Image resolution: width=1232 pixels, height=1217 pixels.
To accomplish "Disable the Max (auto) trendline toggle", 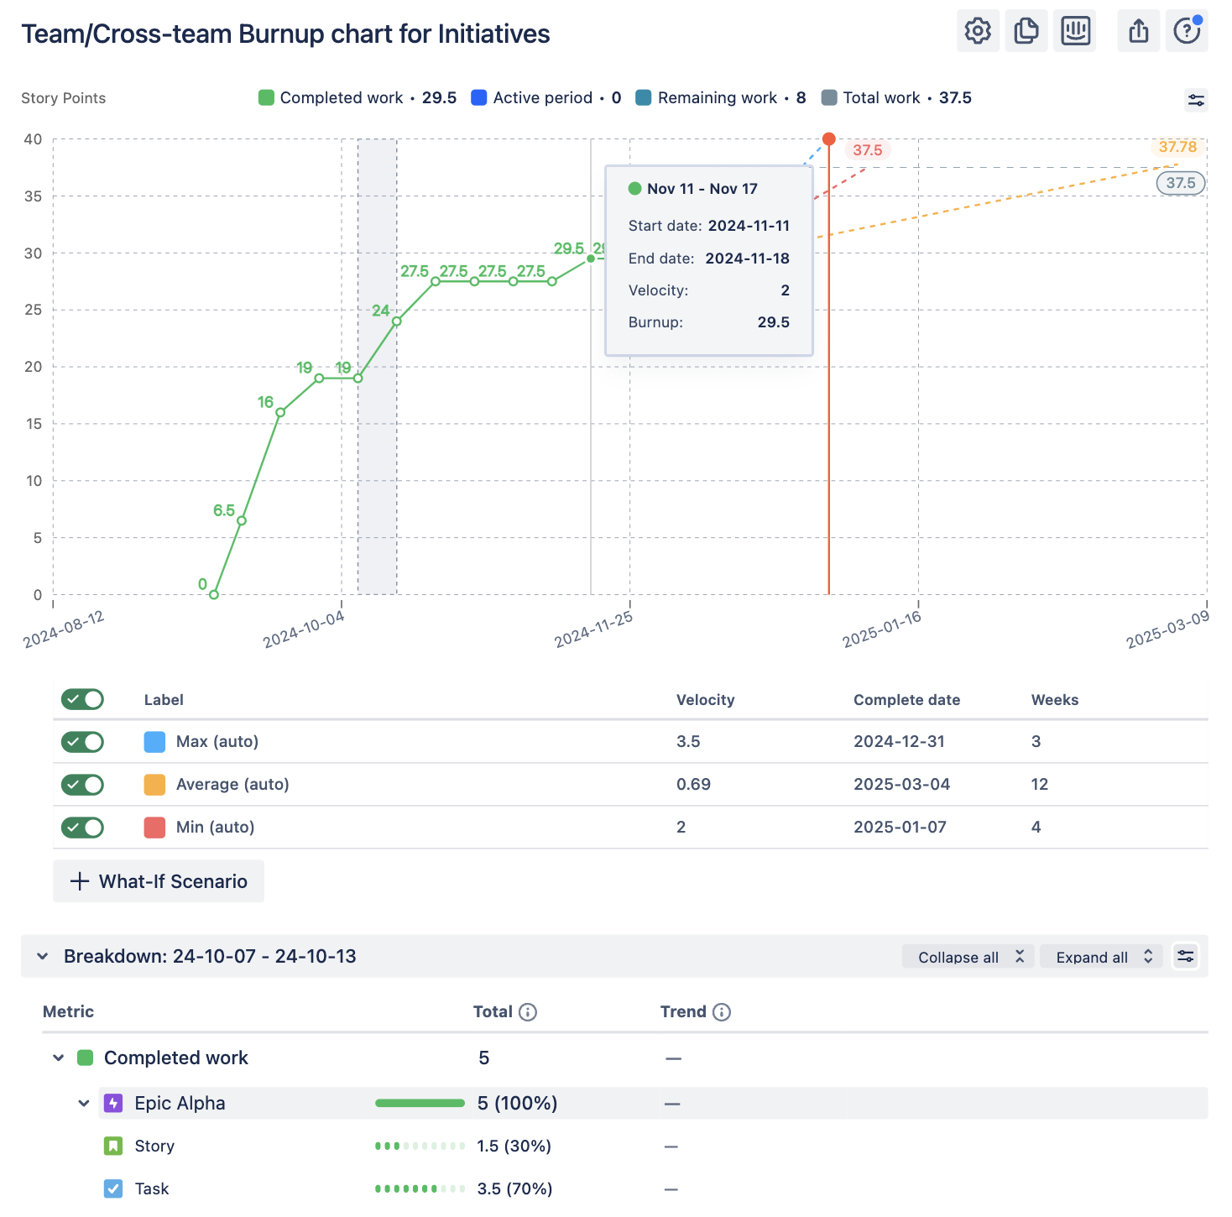I will point(81,741).
